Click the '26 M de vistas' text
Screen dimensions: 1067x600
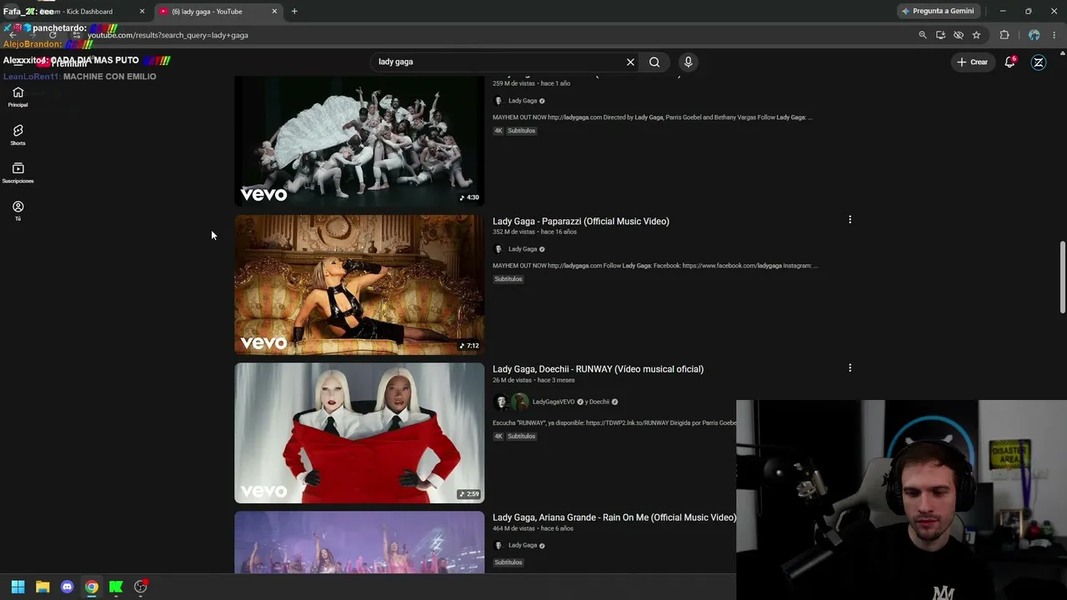pos(512,380)
